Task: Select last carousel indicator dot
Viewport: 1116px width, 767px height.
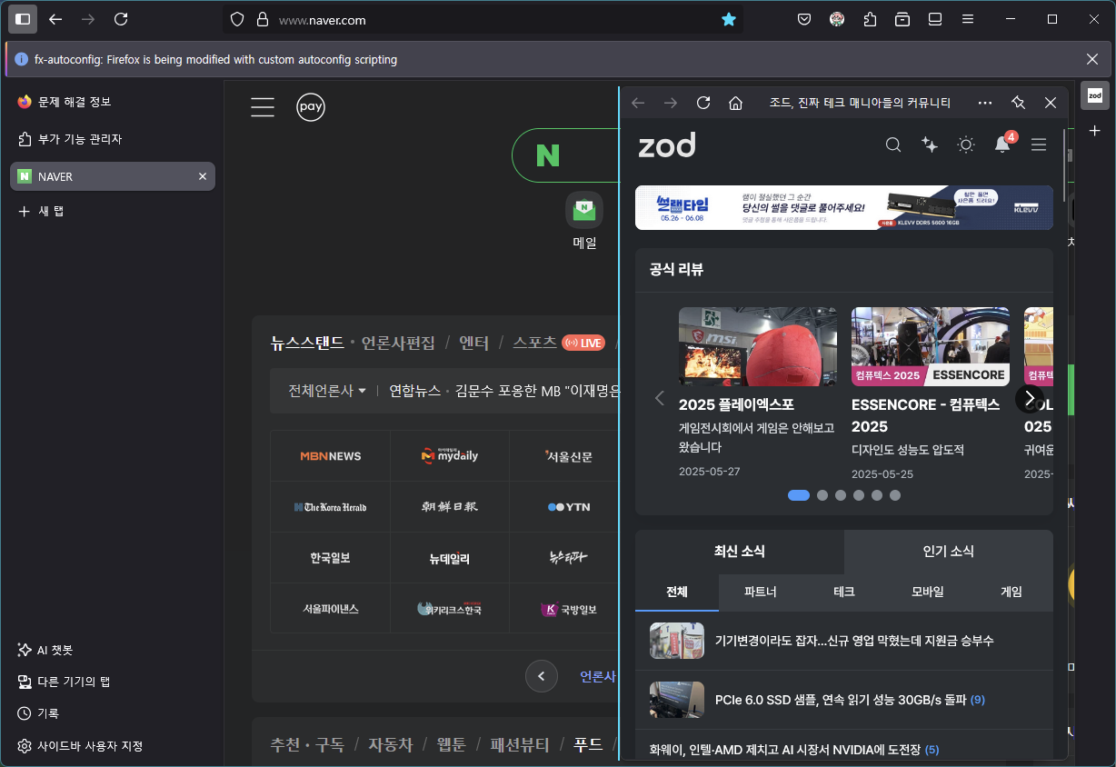Action: [x=895, y=495]
